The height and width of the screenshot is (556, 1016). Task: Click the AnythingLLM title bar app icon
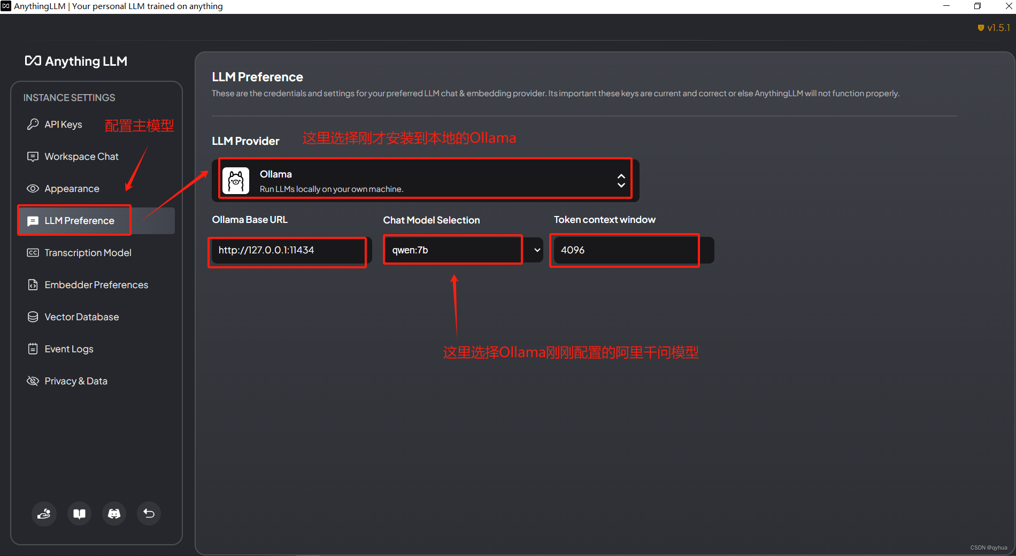point(6,6)
